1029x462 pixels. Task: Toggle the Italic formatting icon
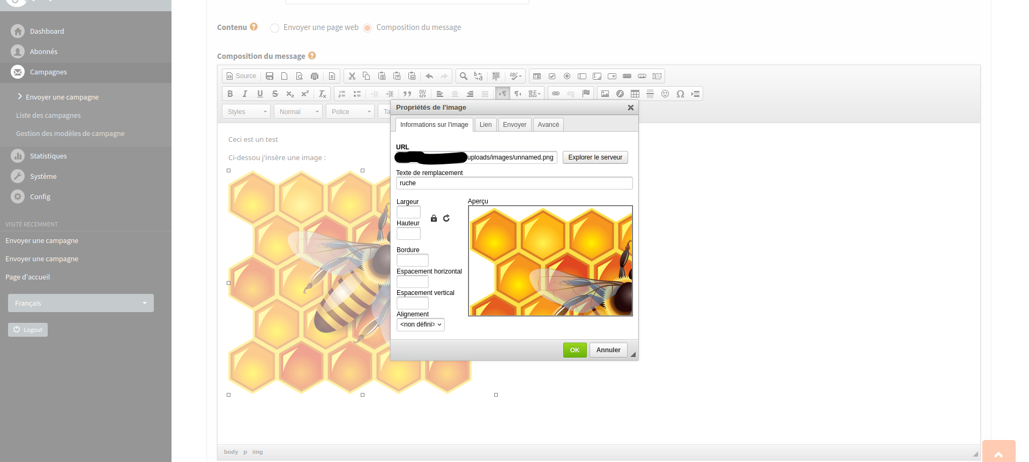click(x=245, y=94)
